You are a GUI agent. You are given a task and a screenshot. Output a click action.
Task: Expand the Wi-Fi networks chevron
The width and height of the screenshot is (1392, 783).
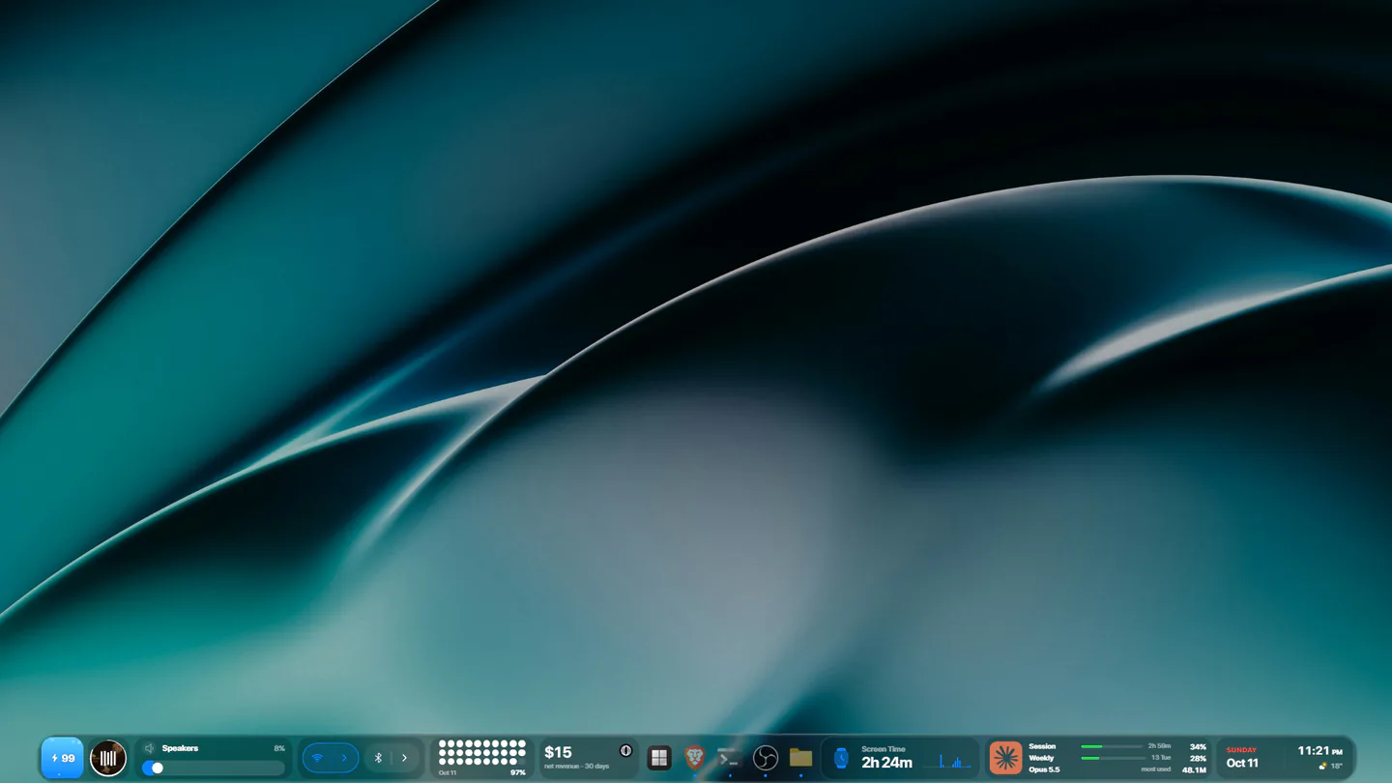343,758
